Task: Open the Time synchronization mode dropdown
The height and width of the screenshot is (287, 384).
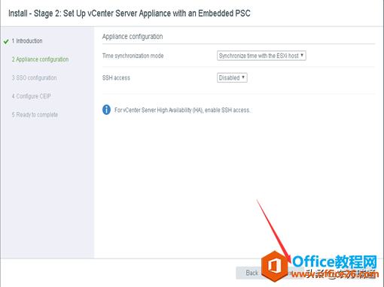Action: [261, 56]
